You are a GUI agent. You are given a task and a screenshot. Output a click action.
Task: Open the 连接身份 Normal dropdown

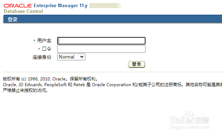pos(71,57)
